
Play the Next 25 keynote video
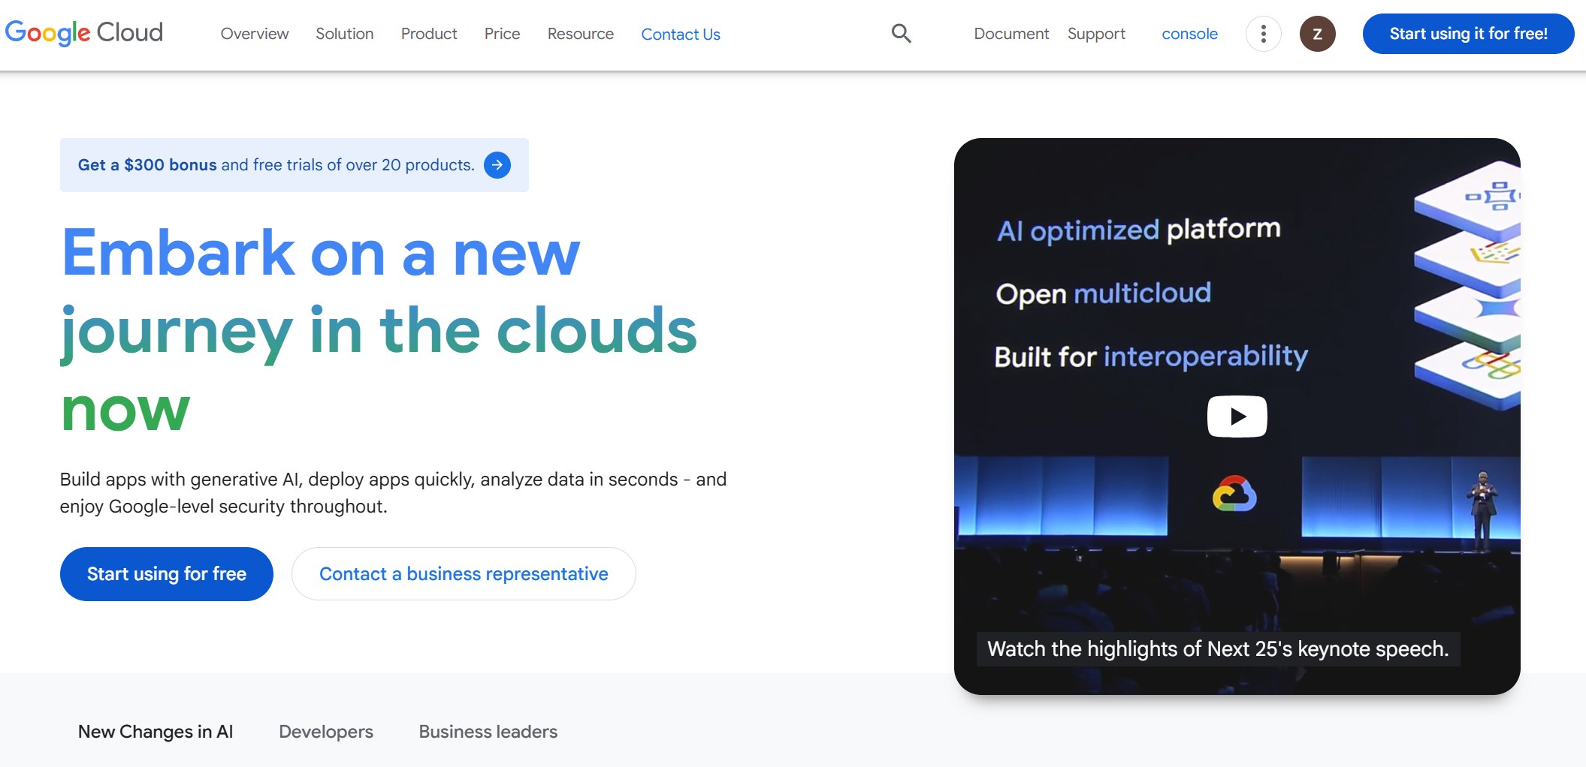click(1237, 416)
